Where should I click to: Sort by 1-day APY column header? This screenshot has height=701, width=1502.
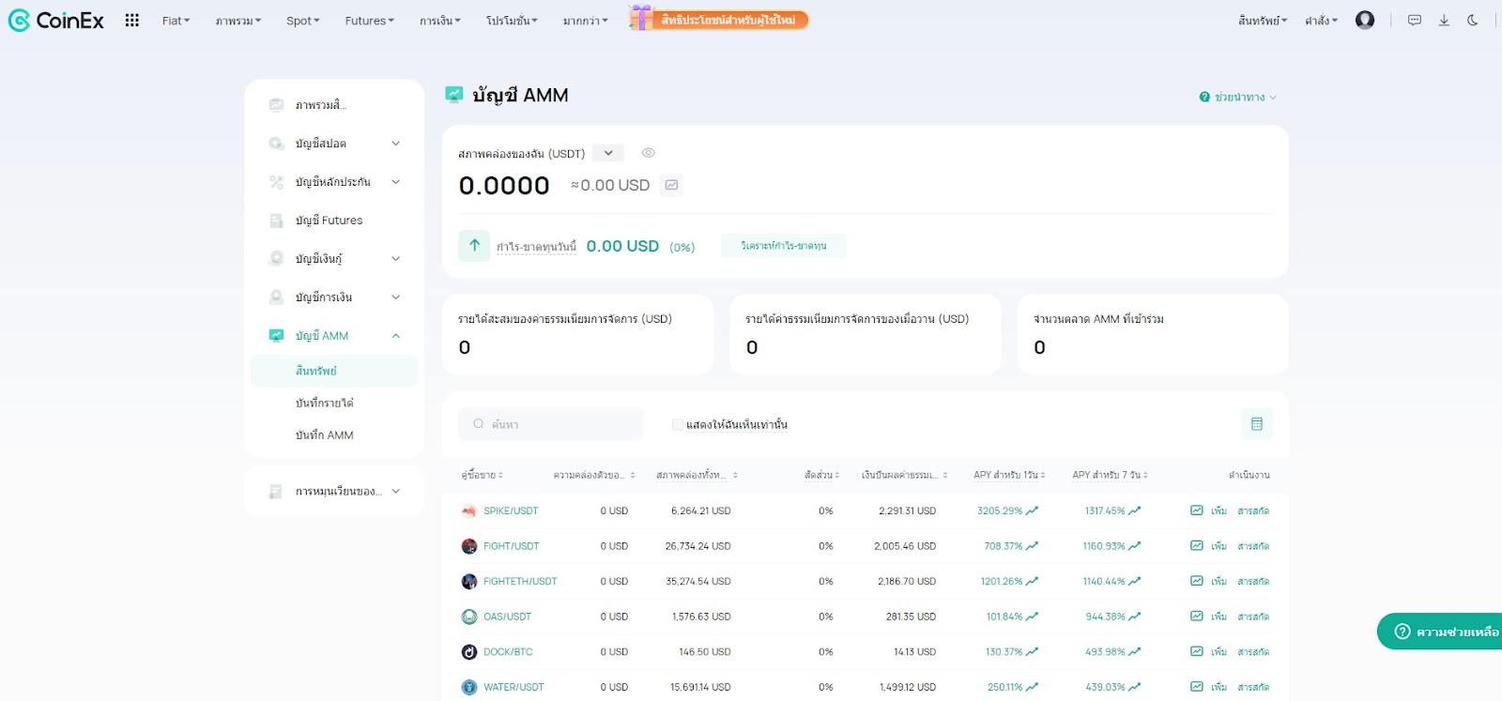point(1009,475)
